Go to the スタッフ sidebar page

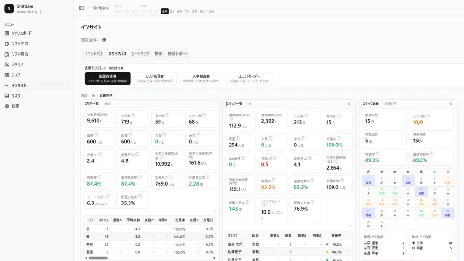pos(17,64)
